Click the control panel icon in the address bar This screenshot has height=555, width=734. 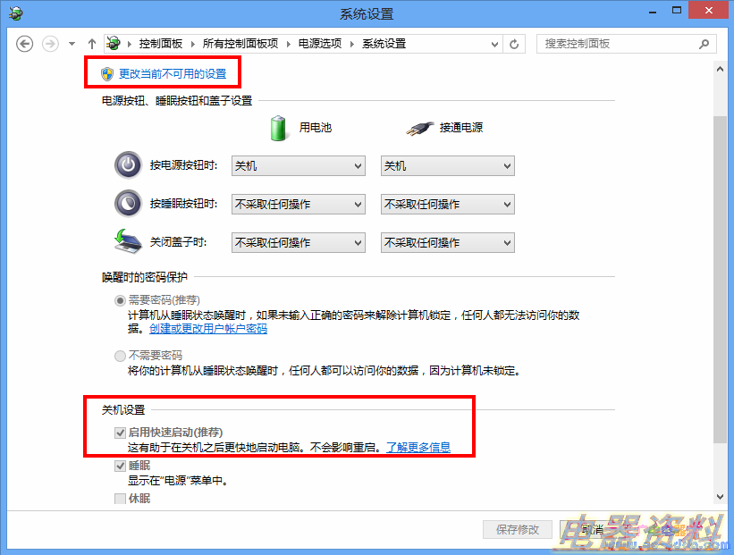coord(113,44)
